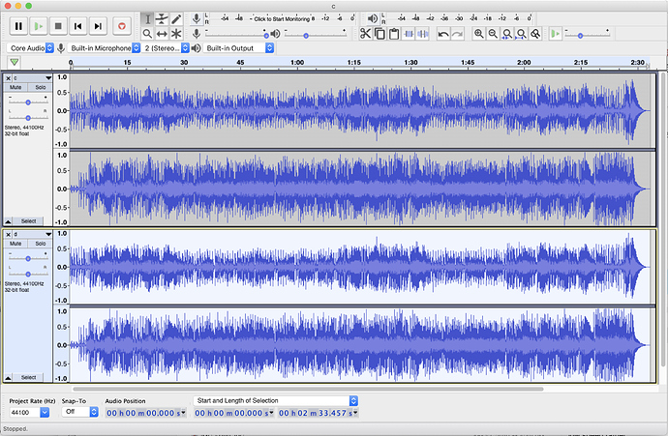Open Built-in Microphone device dropdown
This screenshot has height=436, width=668.
click(x=105, y=48)
